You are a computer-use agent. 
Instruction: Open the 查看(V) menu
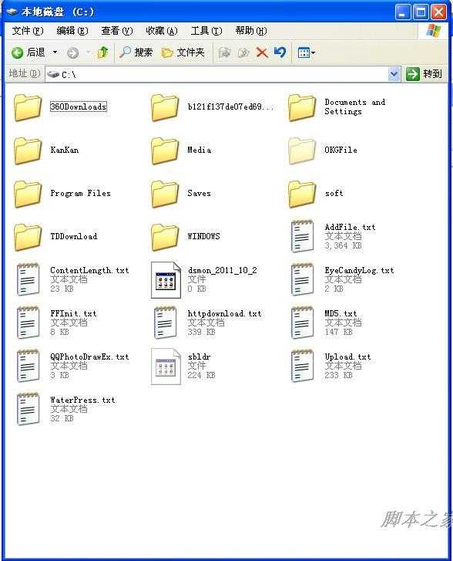click(x=117, y=31)
